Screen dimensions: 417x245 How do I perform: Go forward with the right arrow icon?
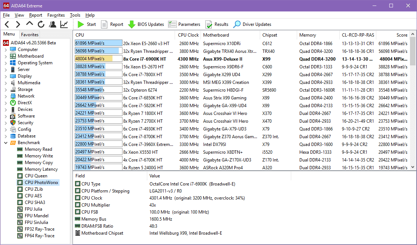coord(18,24)
